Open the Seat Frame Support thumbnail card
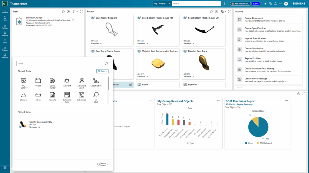 click(x=111, y=30)
